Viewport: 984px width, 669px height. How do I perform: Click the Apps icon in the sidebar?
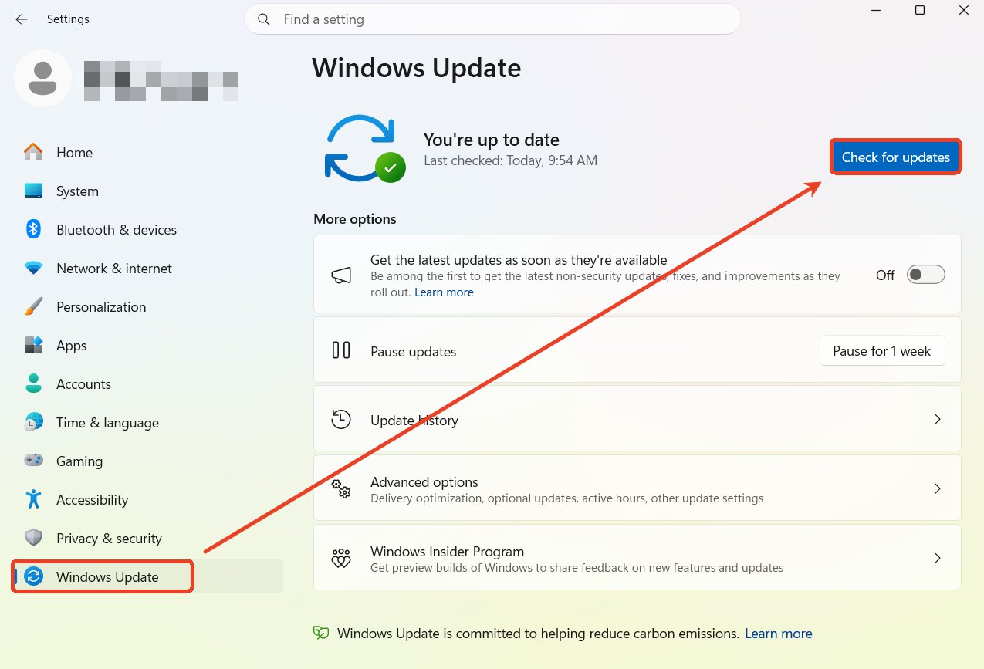coord(33,345)
